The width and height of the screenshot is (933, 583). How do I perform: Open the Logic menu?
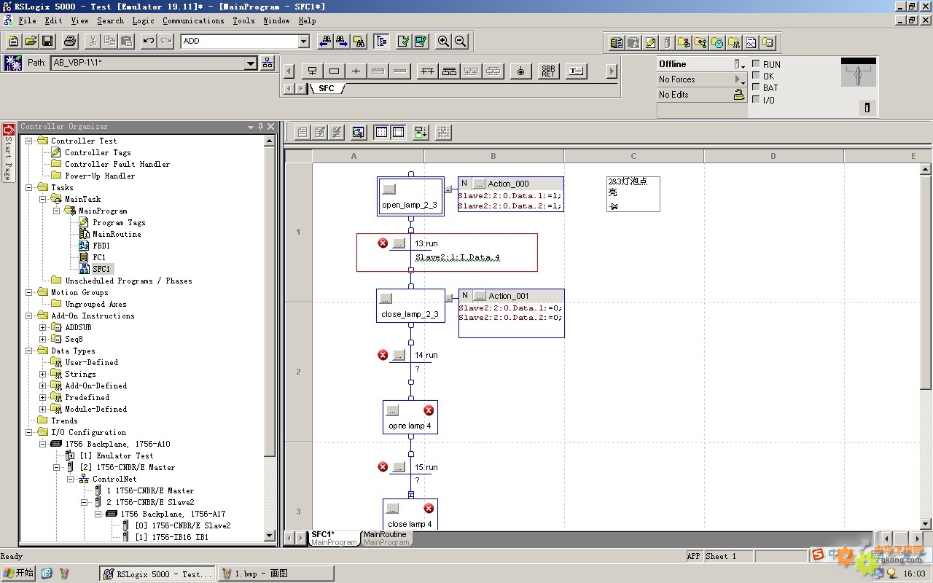[143, 20]
